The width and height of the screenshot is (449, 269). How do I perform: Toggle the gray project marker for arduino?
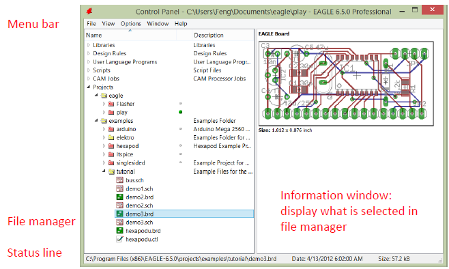point(180,129)
